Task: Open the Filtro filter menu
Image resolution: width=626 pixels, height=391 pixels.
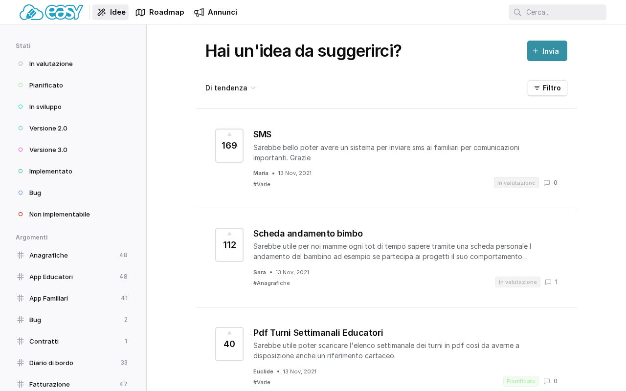Action: [x=547, y=88]
